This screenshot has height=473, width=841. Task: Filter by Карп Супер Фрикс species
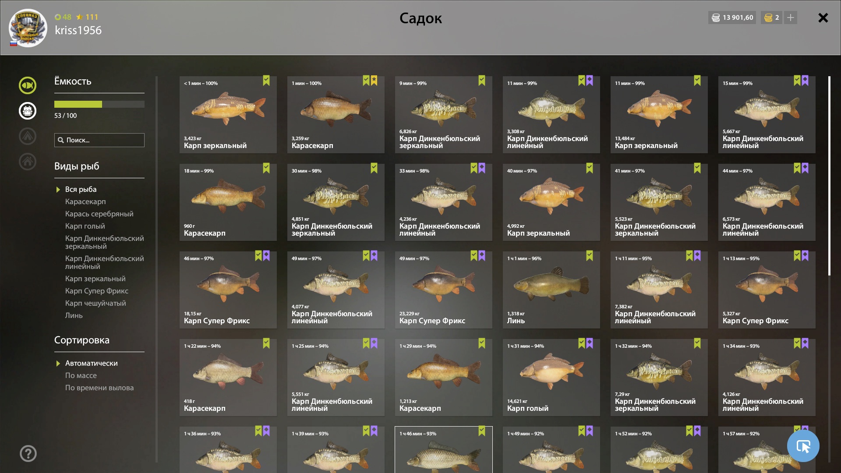pos(97,291)
